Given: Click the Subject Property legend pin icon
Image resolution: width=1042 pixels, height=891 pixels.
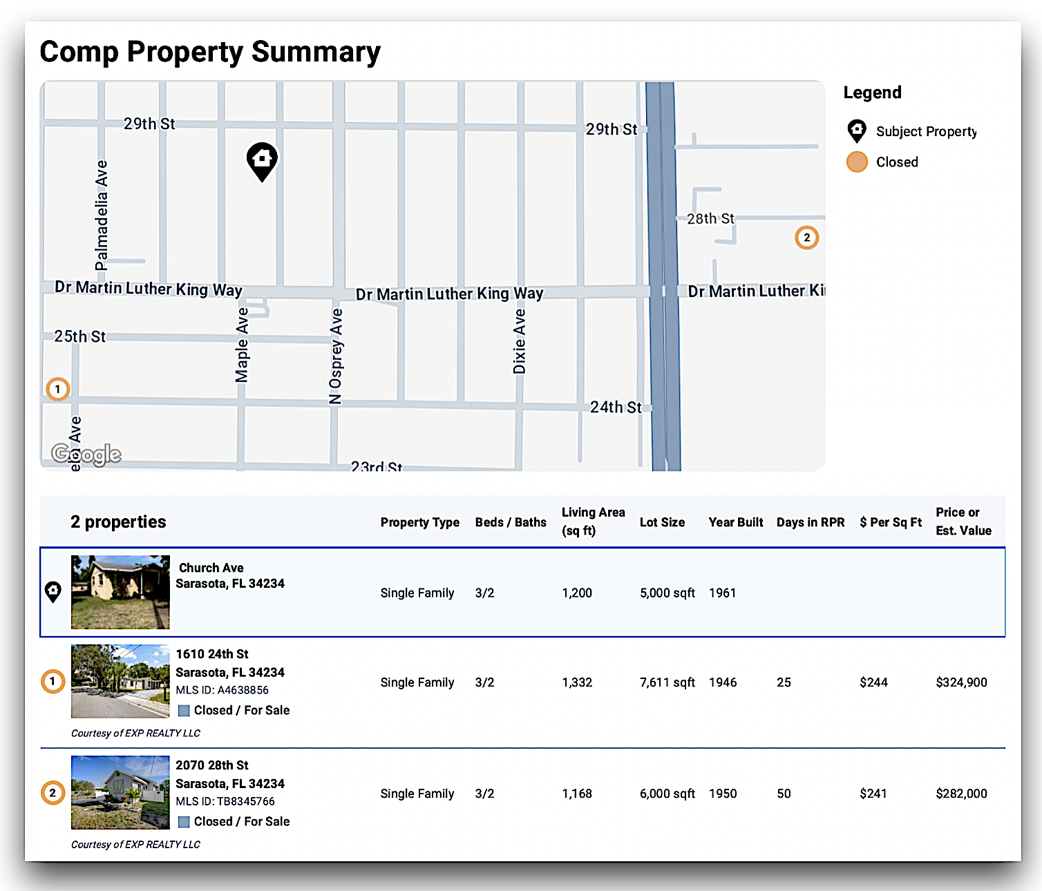Looking at the screenshot, I should [x=857, y=131].
